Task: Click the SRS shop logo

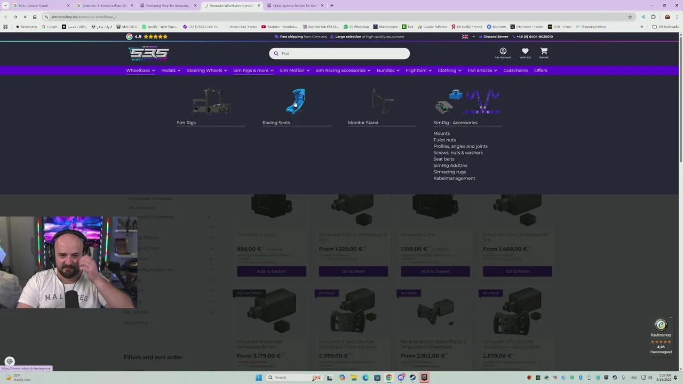Action: click(x=149, y=53)
